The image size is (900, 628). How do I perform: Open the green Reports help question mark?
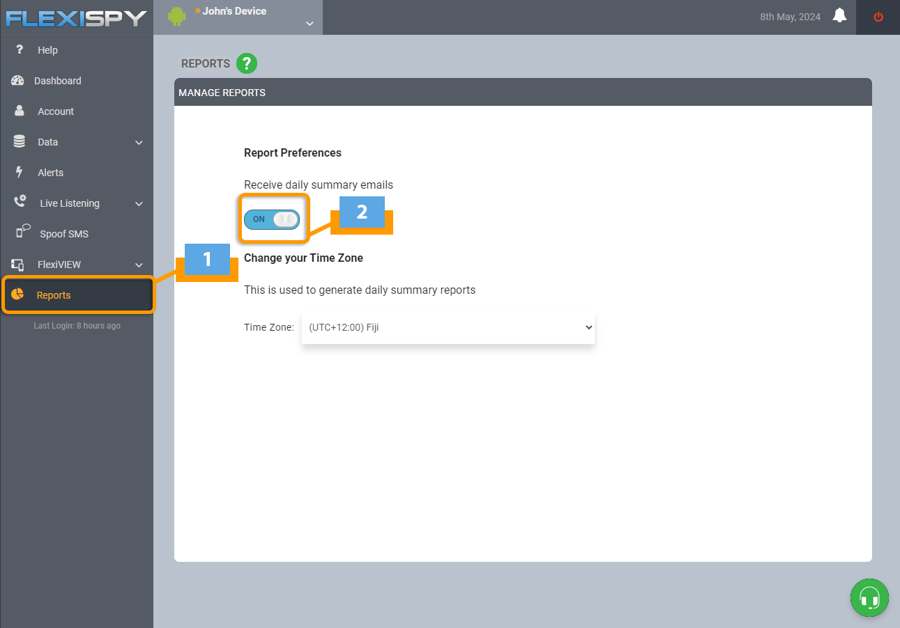247,63
